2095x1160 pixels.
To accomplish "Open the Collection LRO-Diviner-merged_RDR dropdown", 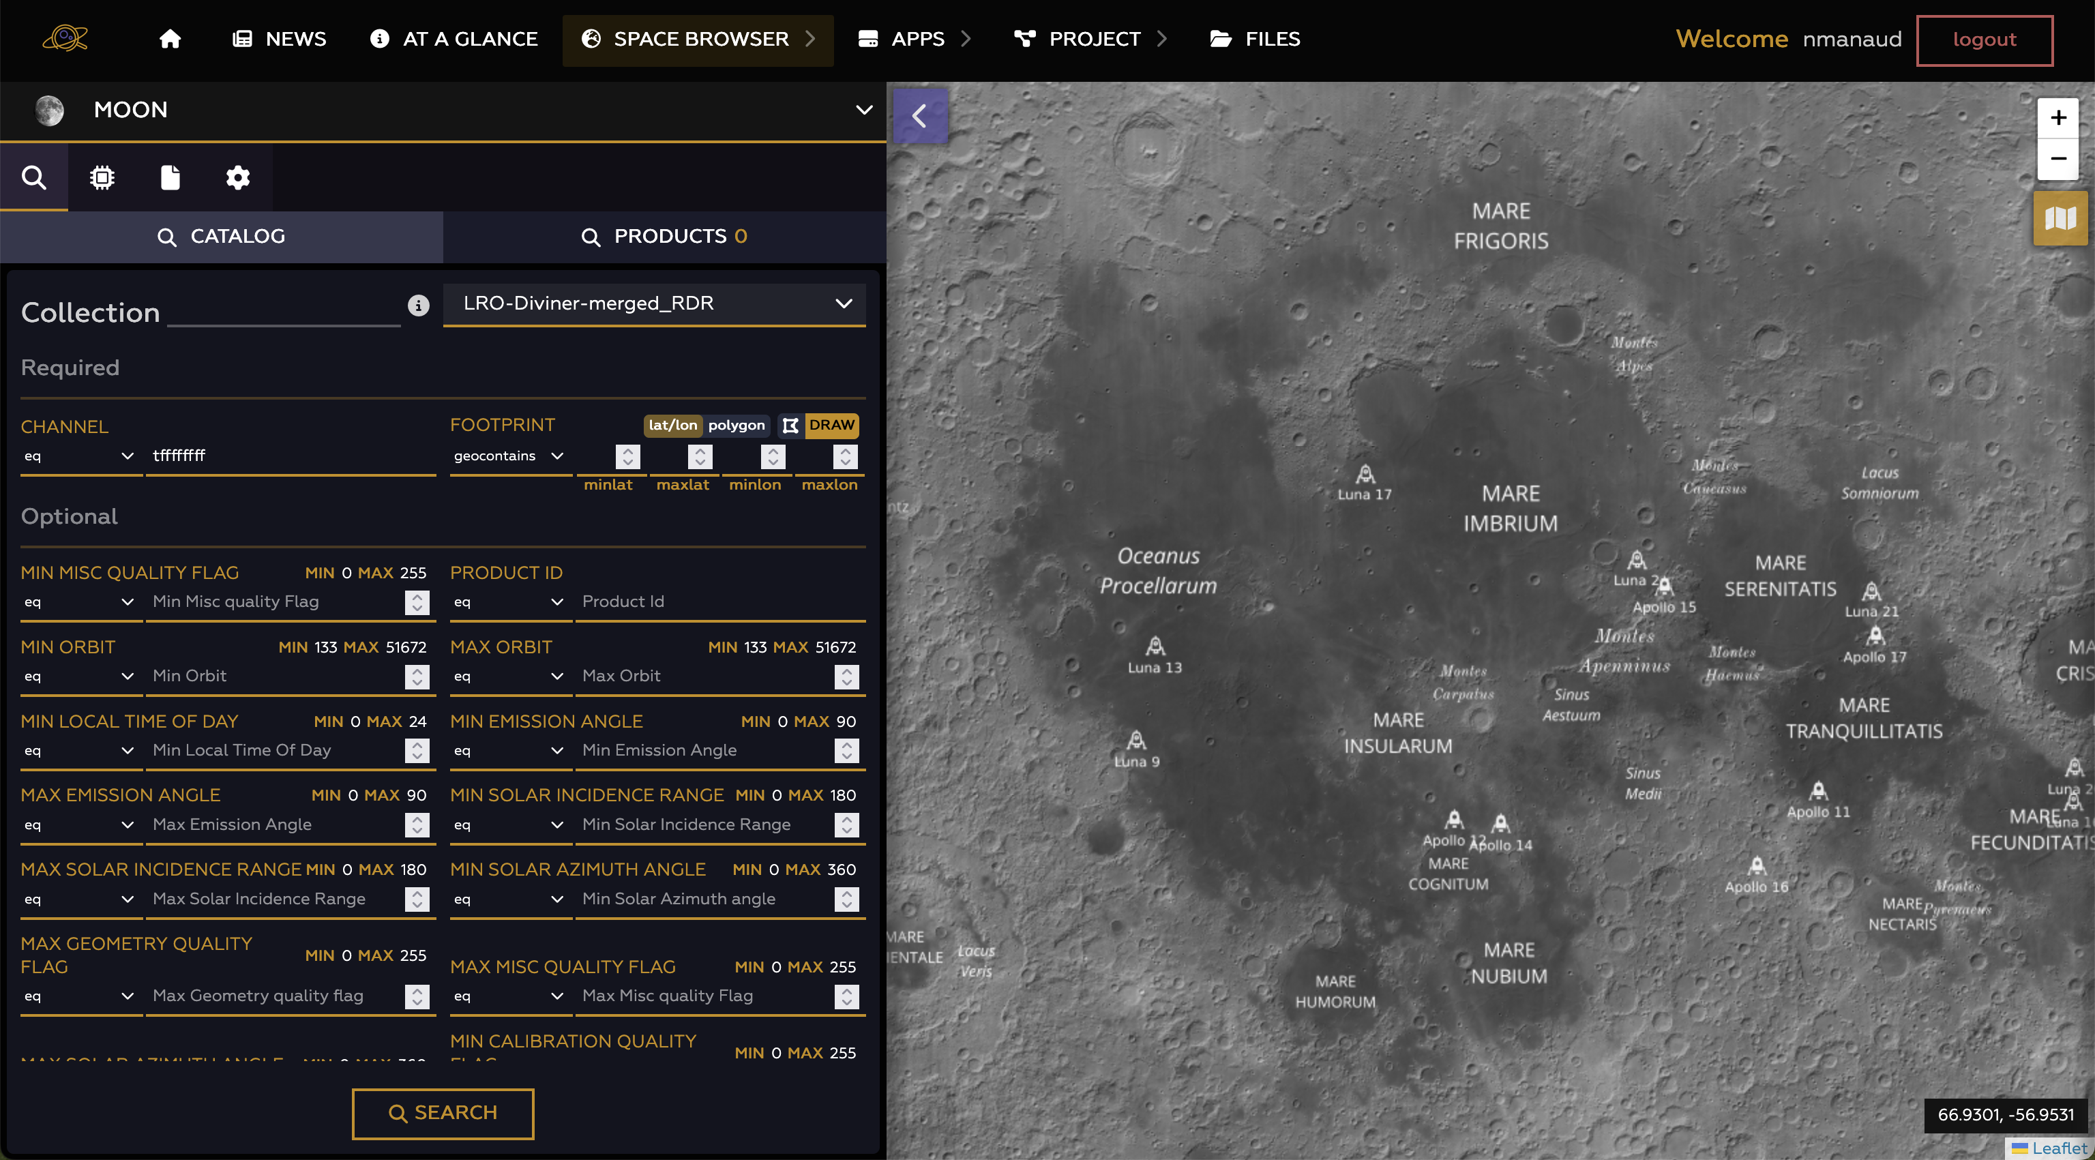I will (x=654, y=303).
